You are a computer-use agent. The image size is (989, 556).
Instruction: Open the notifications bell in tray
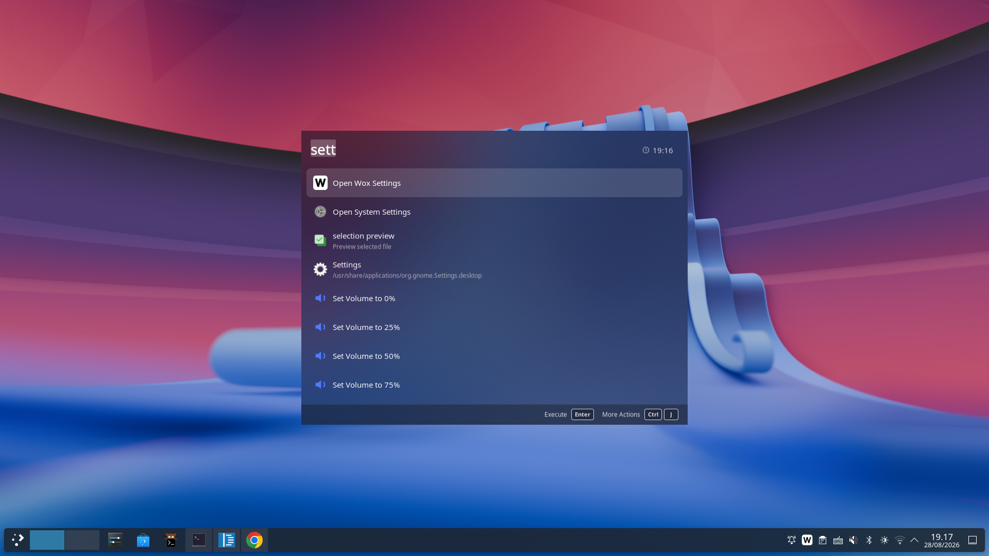point(792,540)
